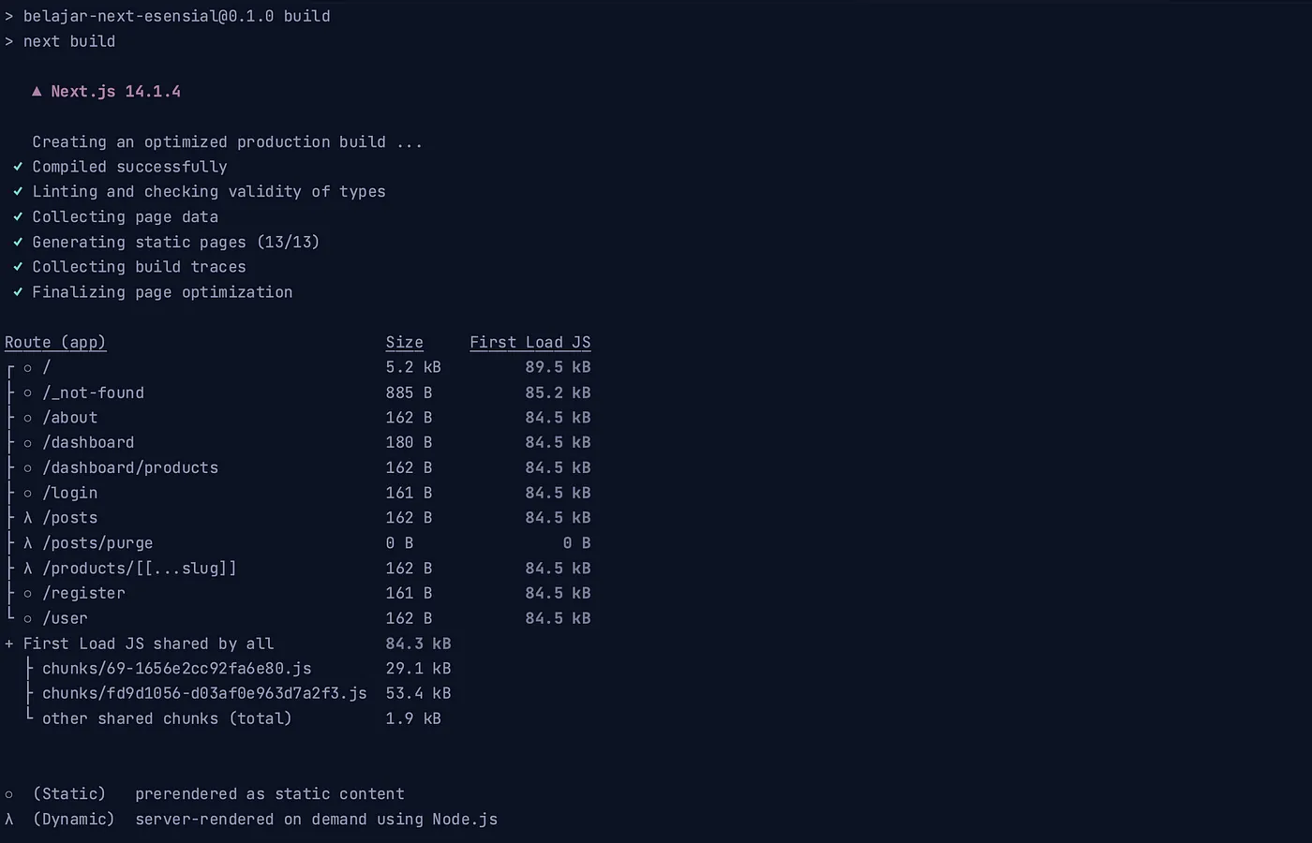Viewport: 1312px width, 843px height.
Task: Click the 'next build' command line
Action: pyautogui.click(x=69, y=42)
